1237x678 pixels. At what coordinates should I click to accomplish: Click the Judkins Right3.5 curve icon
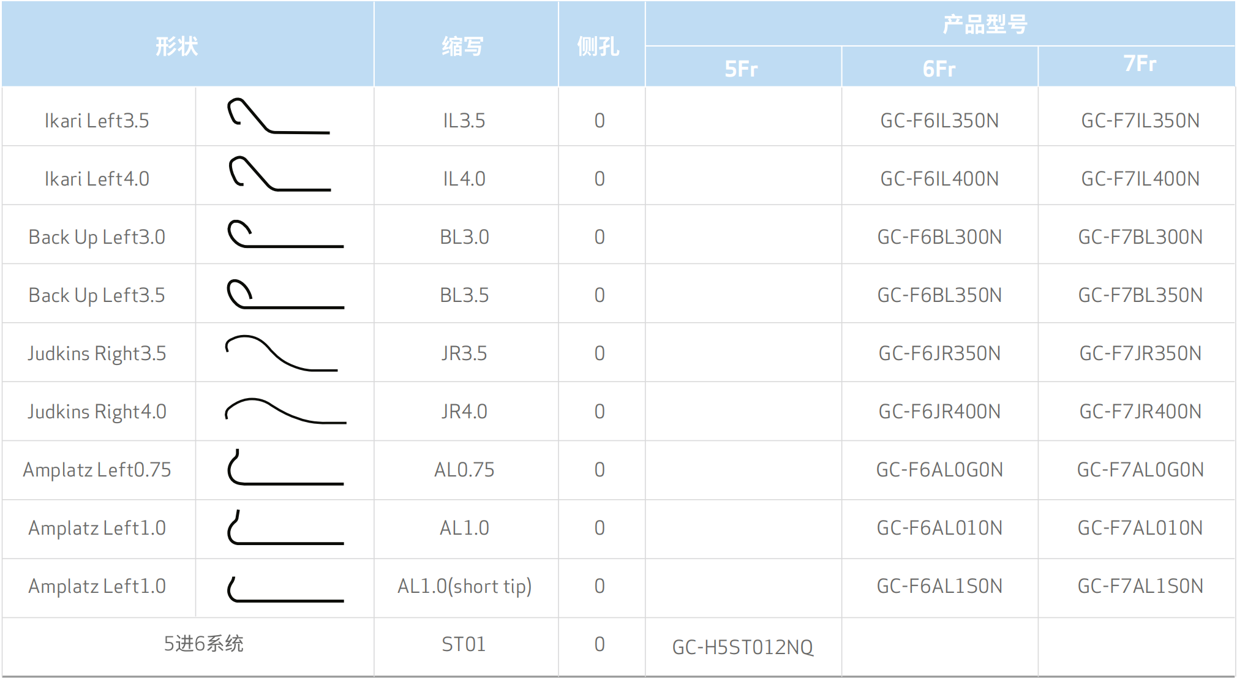[x=281, y=353]
